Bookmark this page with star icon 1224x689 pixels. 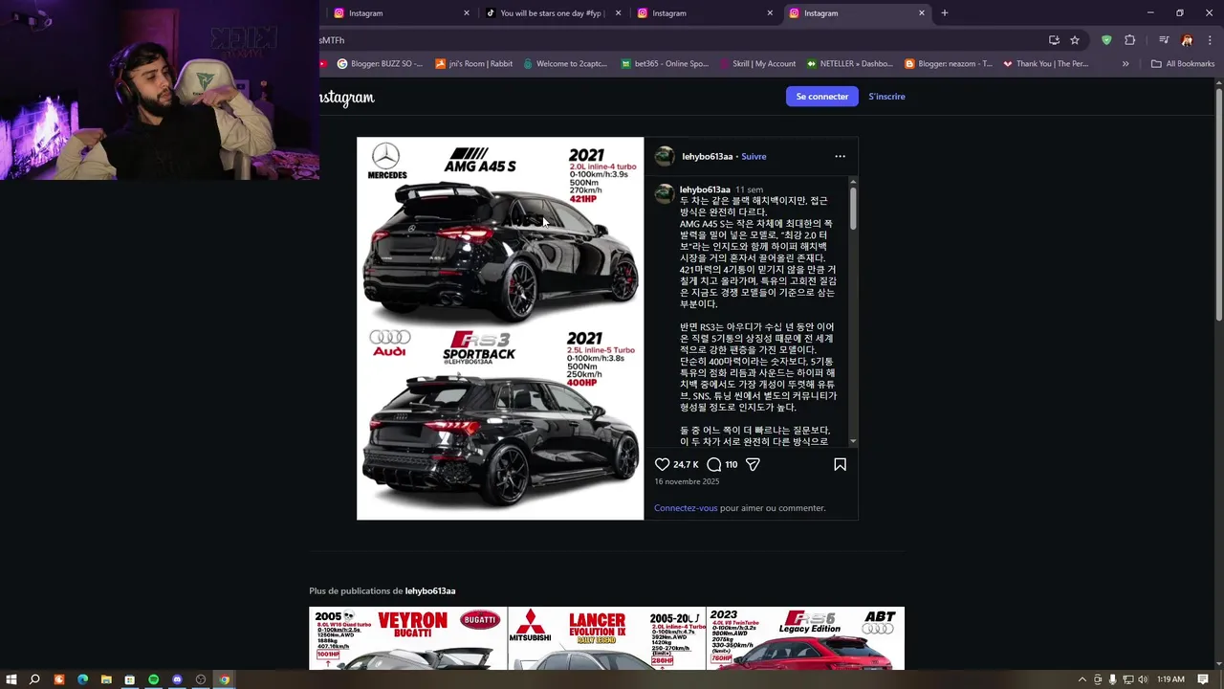click(1075, 40)
